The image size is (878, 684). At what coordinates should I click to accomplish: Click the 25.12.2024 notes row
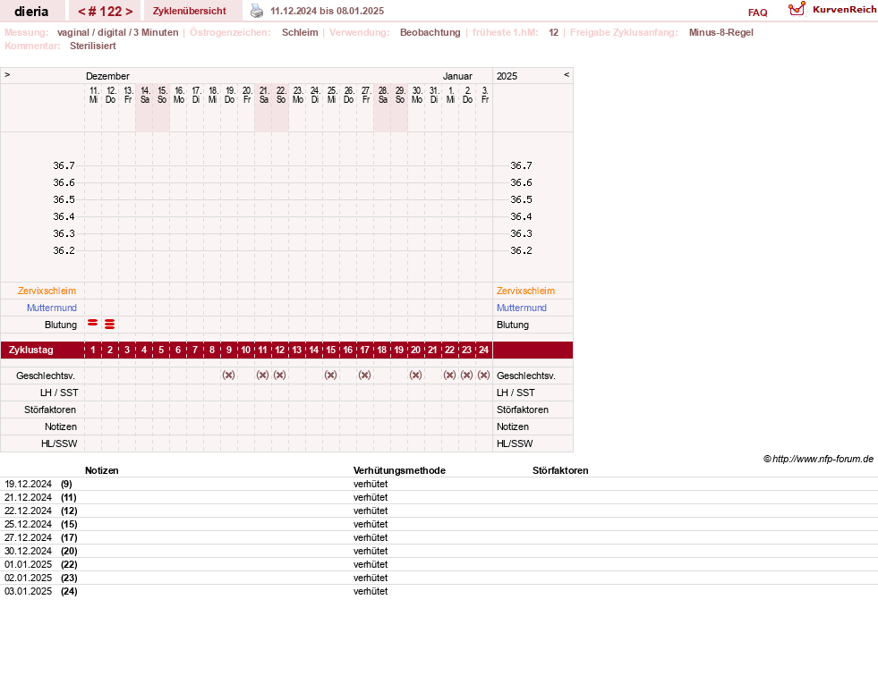click(439, 525)
